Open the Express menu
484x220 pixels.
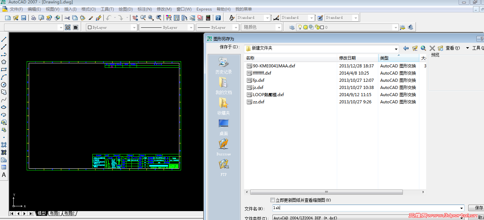(x=204, y=9)
